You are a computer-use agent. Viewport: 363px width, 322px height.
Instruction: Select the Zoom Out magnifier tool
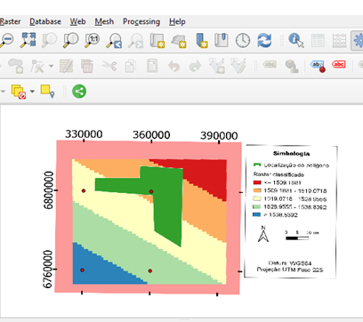[6, 40]
